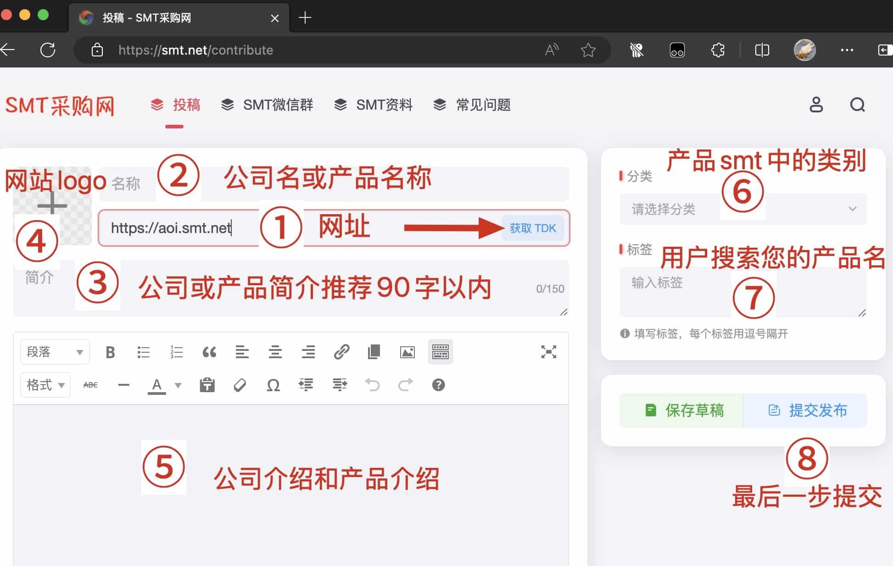Viewport: 893px width, 566px height.
Task: Open the user account icon
Action: (816, 105)
